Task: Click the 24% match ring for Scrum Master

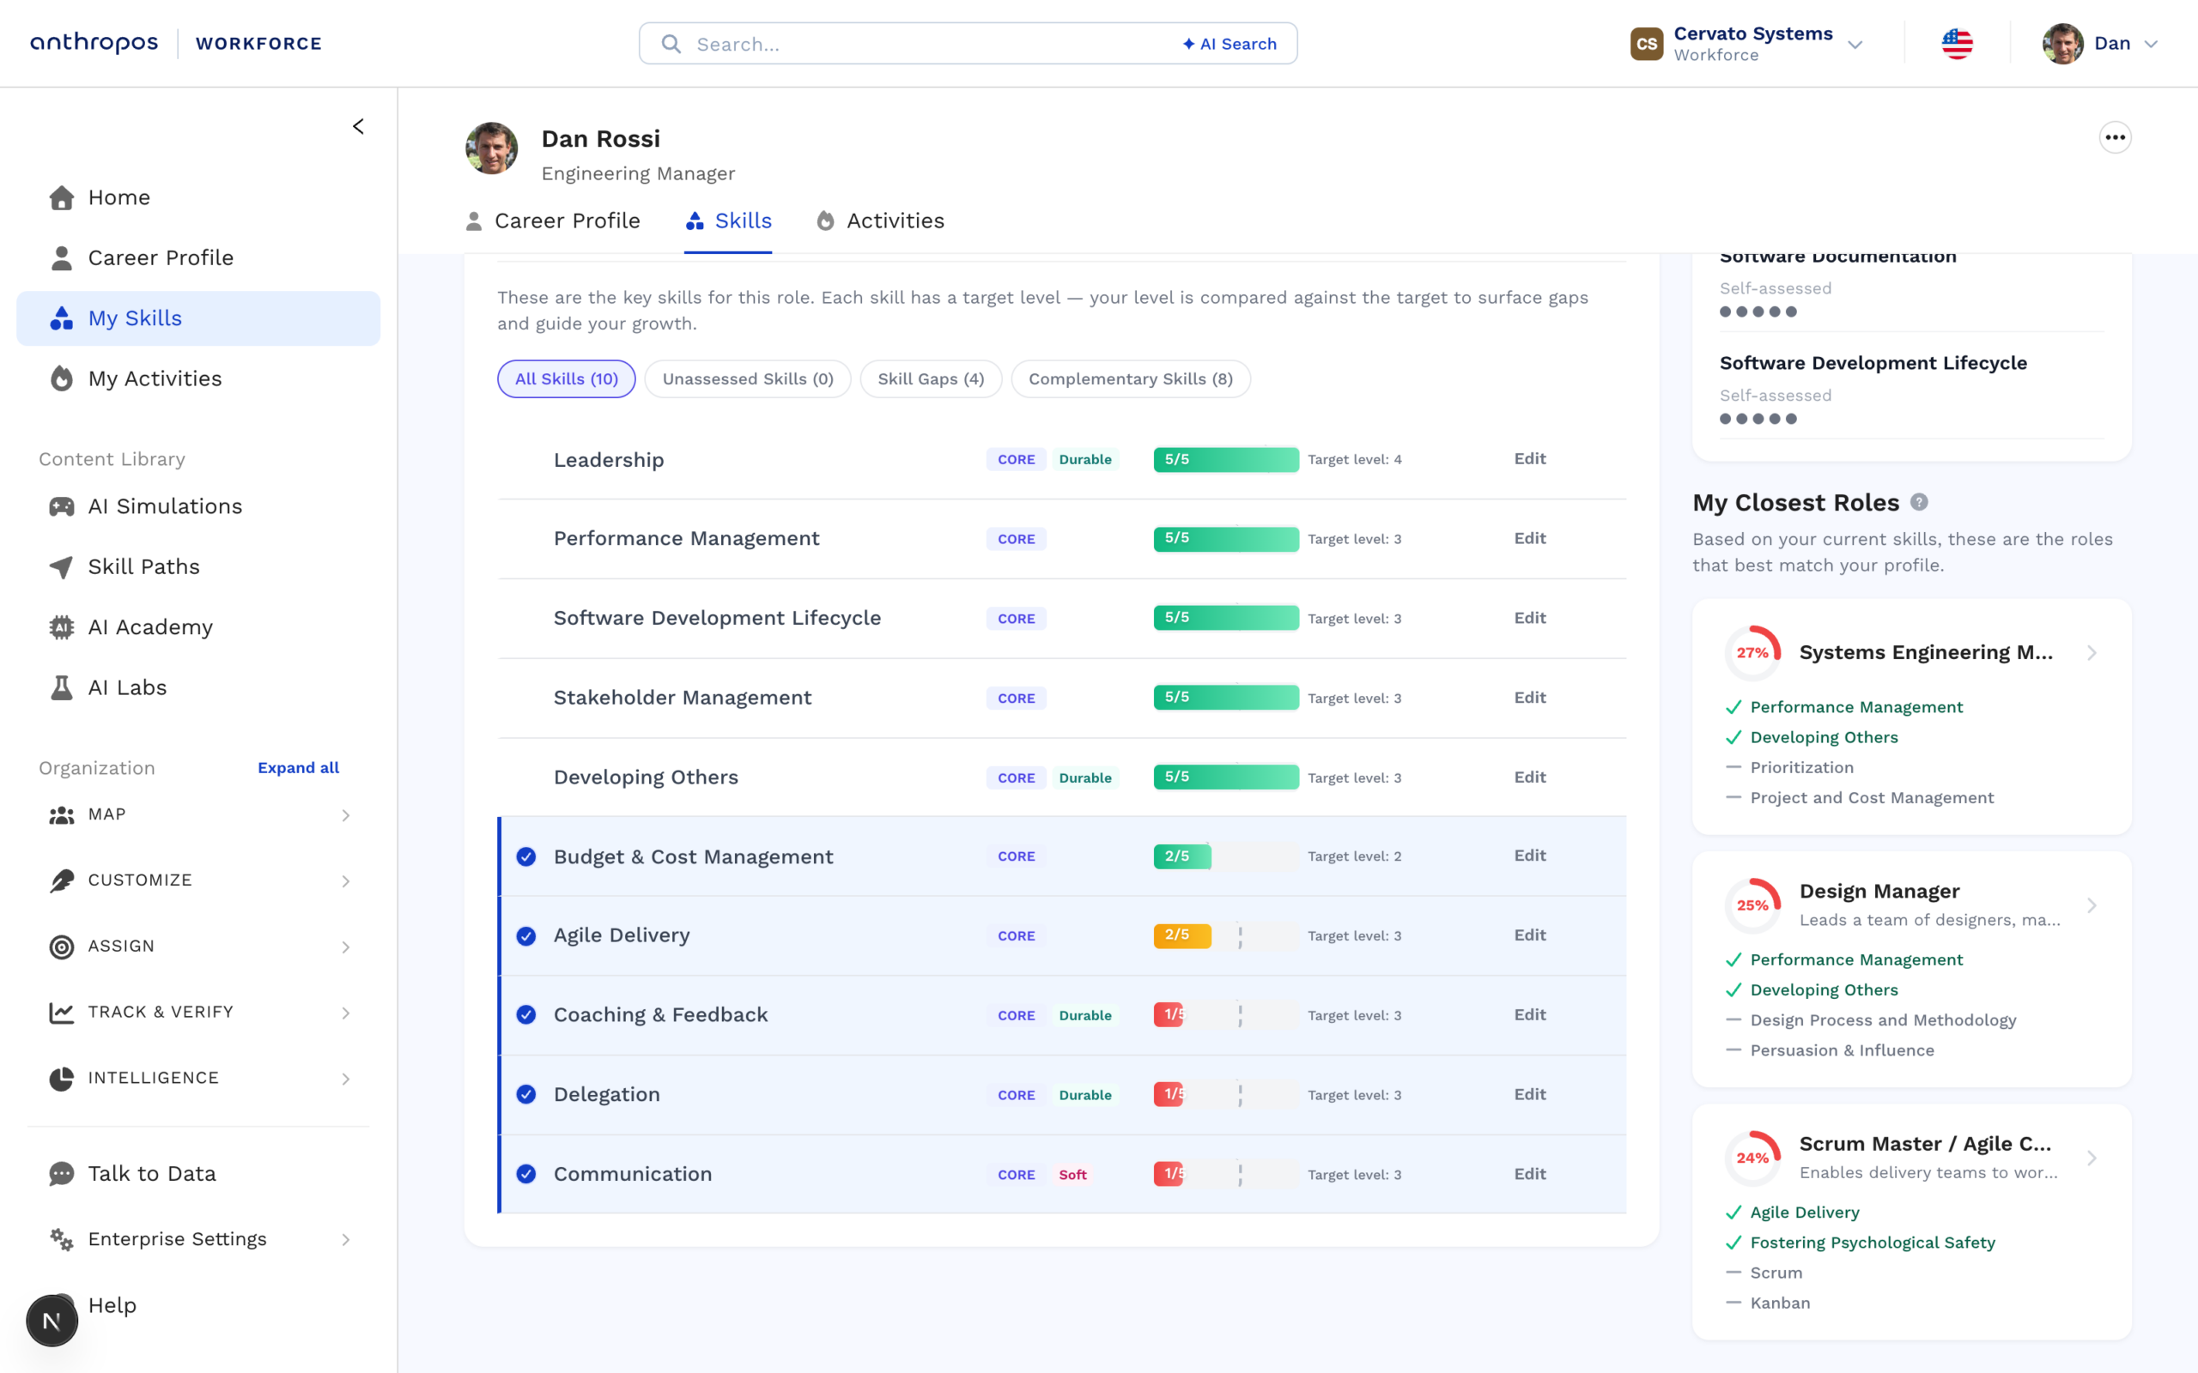Action: [1753, 1158]
